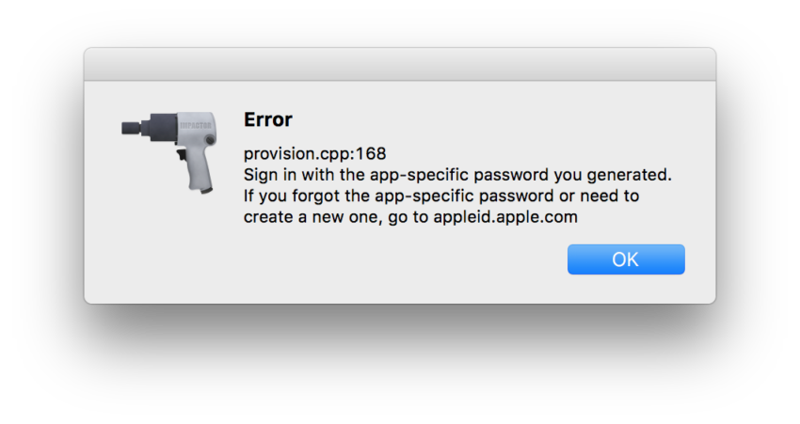The width and height of the screenshot is (800, 424).
Task: Click the black background below the dialog
Action: (x=400, y=365)
